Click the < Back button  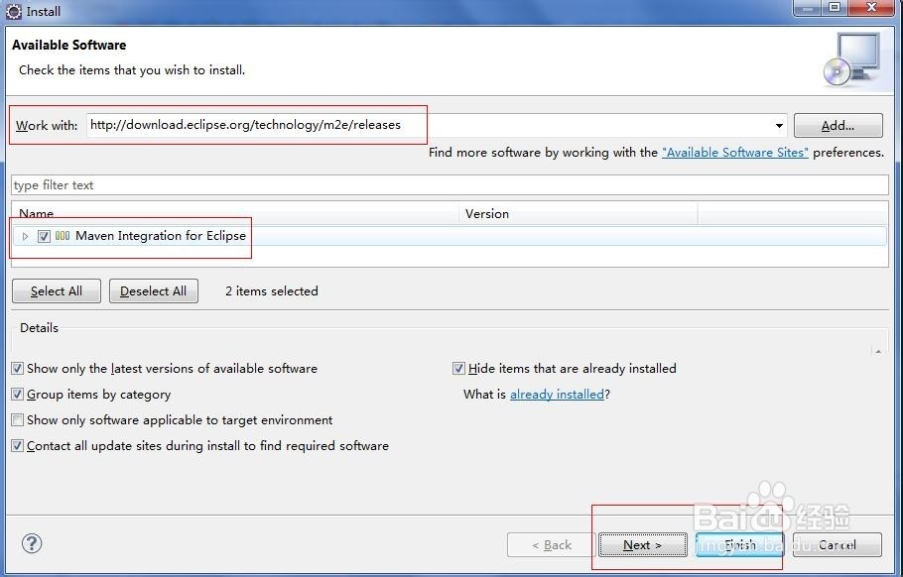coord(551,545)
